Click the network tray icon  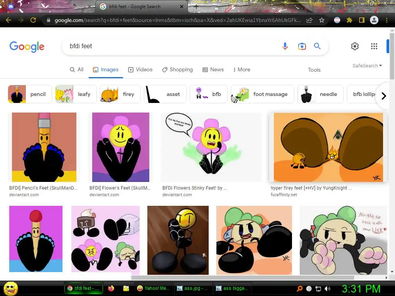click(x=318, y=289)
